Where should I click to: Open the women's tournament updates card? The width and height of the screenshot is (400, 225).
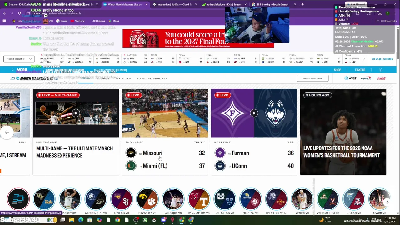[x=343, y=132]
